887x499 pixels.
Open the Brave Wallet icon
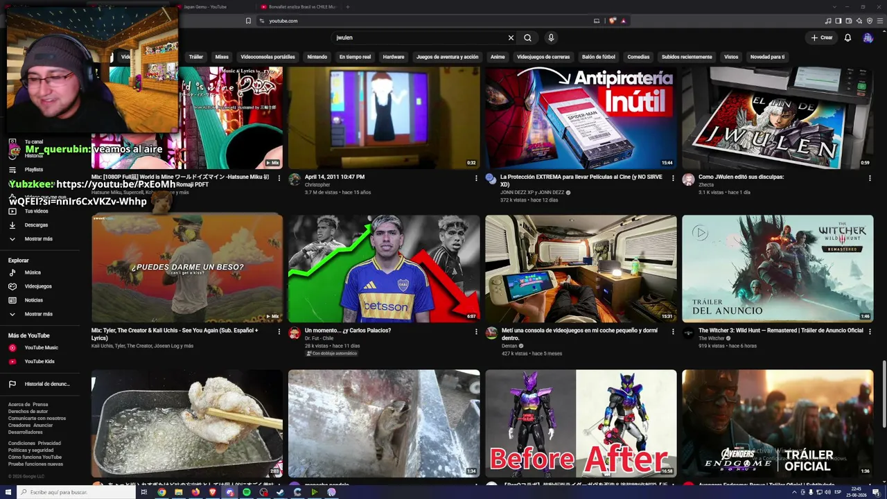pos(848,21)
